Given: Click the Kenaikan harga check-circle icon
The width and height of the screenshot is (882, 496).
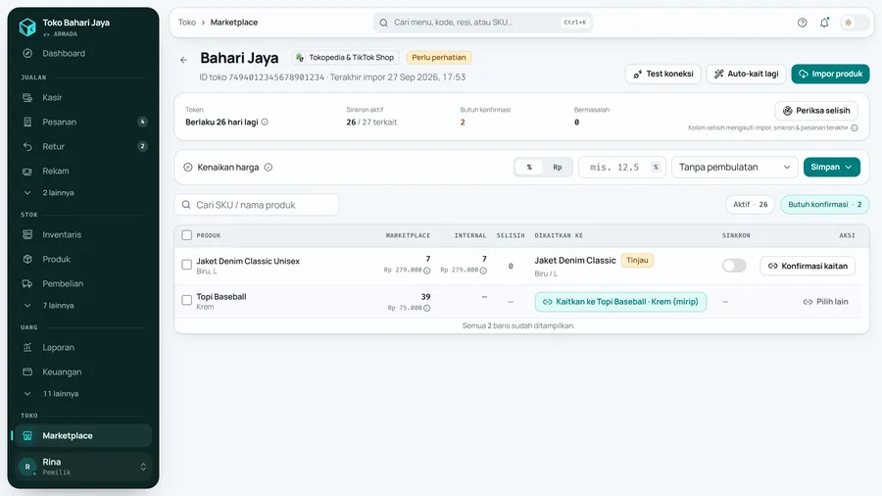Looking at the screenshot, I should [x=188, y=167].
